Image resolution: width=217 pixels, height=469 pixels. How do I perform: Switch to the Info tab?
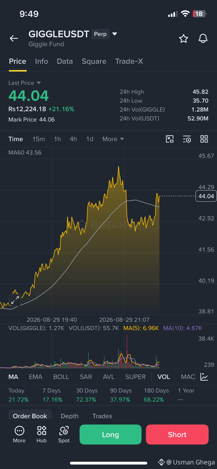click(x=42, y=61)
